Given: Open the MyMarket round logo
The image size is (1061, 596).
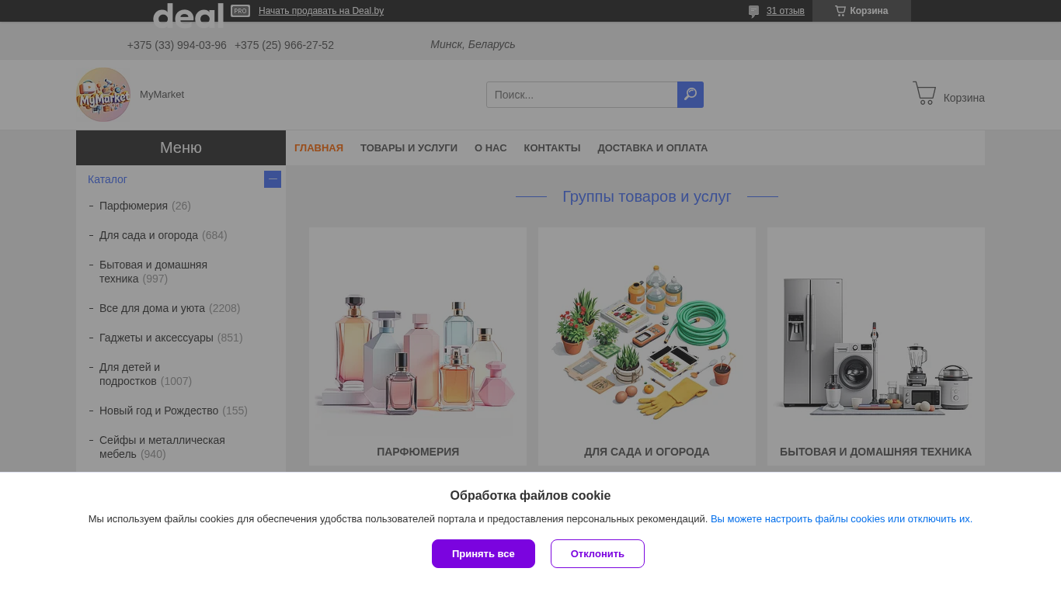Looking at the screenshot, I should click(x=103, y=95).
